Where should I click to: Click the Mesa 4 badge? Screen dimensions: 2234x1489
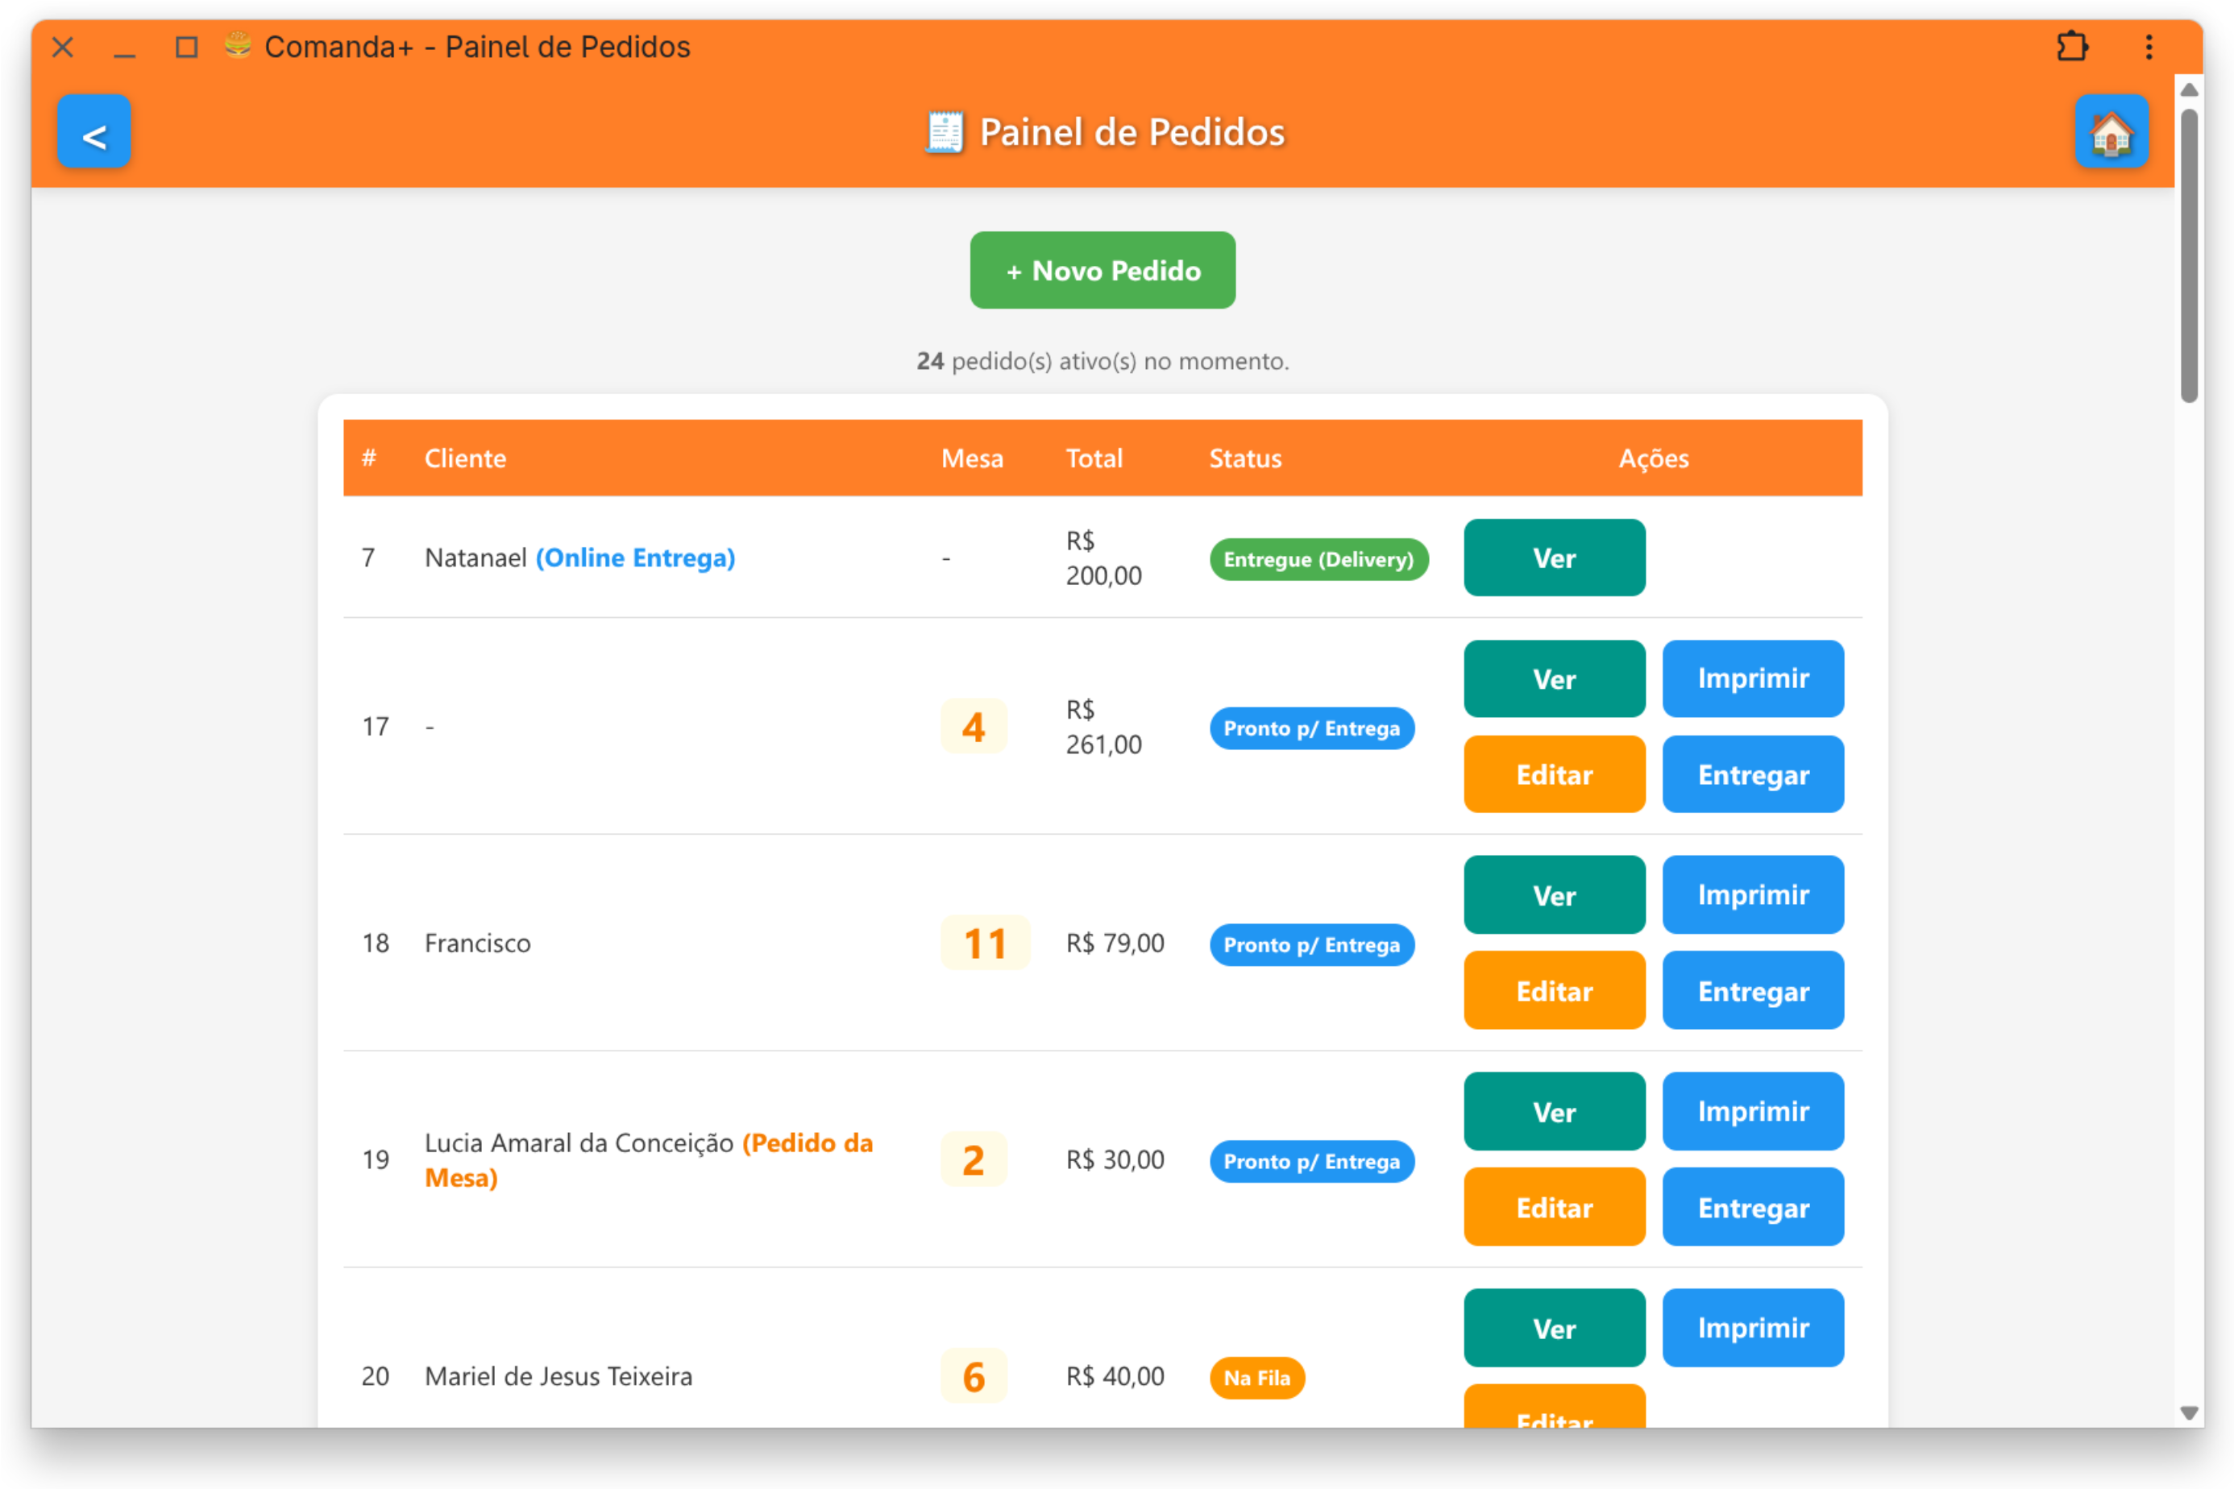point(973,728)
